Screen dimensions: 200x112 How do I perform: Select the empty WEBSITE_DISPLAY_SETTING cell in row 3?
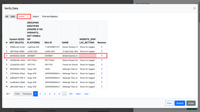tap(88, 56)
